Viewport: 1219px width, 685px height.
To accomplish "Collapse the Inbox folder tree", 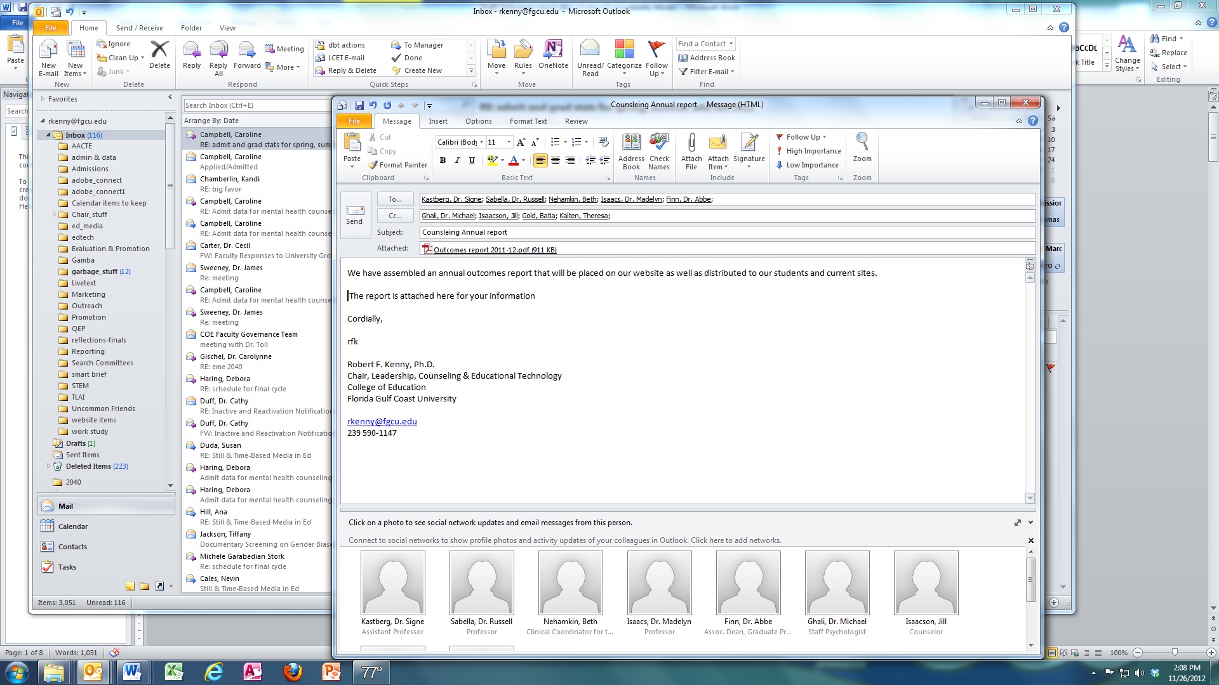I will 48,135.
